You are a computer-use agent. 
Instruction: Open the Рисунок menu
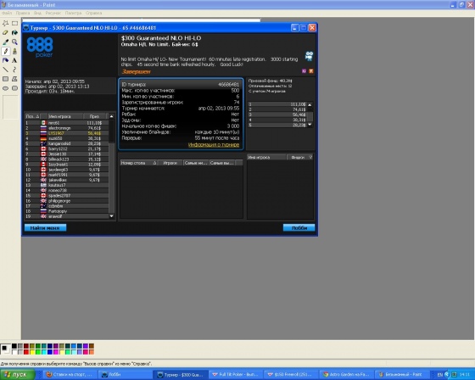(53, 13)
